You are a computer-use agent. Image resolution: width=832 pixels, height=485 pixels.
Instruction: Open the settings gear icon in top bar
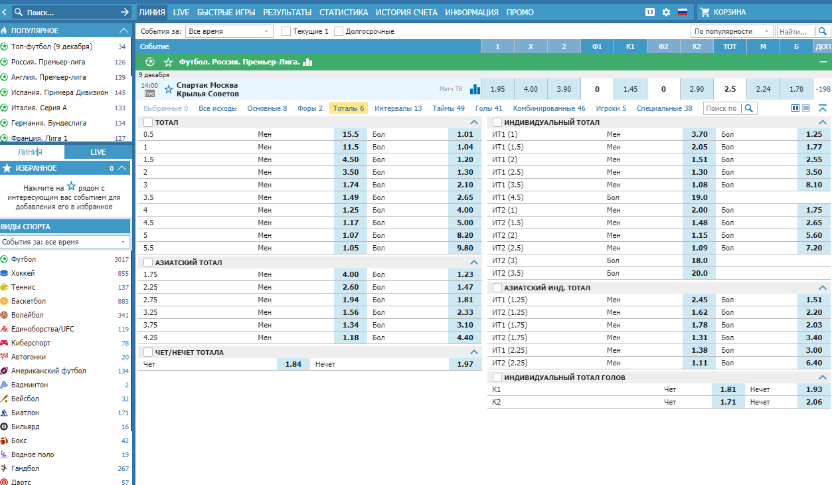click(x=666, y=12)
